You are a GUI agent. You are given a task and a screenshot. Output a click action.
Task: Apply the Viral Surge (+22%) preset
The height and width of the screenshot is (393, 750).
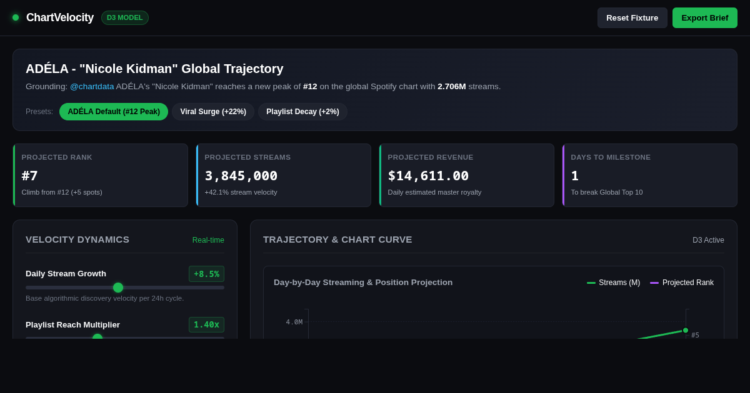click(213, 112)
